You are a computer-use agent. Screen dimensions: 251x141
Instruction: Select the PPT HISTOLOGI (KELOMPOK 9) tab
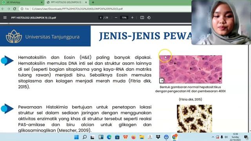(66, 2)
